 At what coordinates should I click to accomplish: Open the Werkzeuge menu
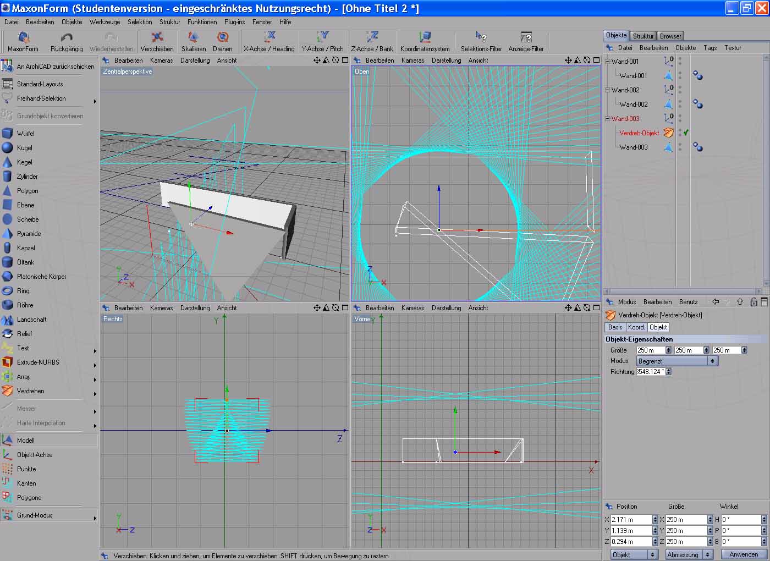tap(105, 22)
